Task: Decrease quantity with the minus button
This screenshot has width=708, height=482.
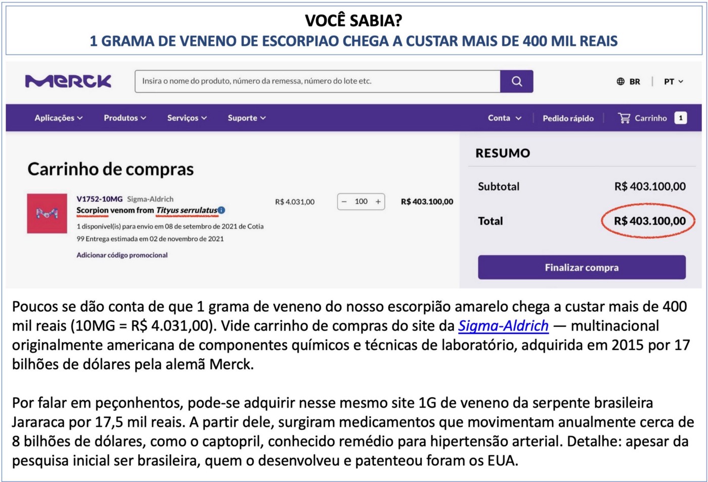Action: [x=344, y=202]
